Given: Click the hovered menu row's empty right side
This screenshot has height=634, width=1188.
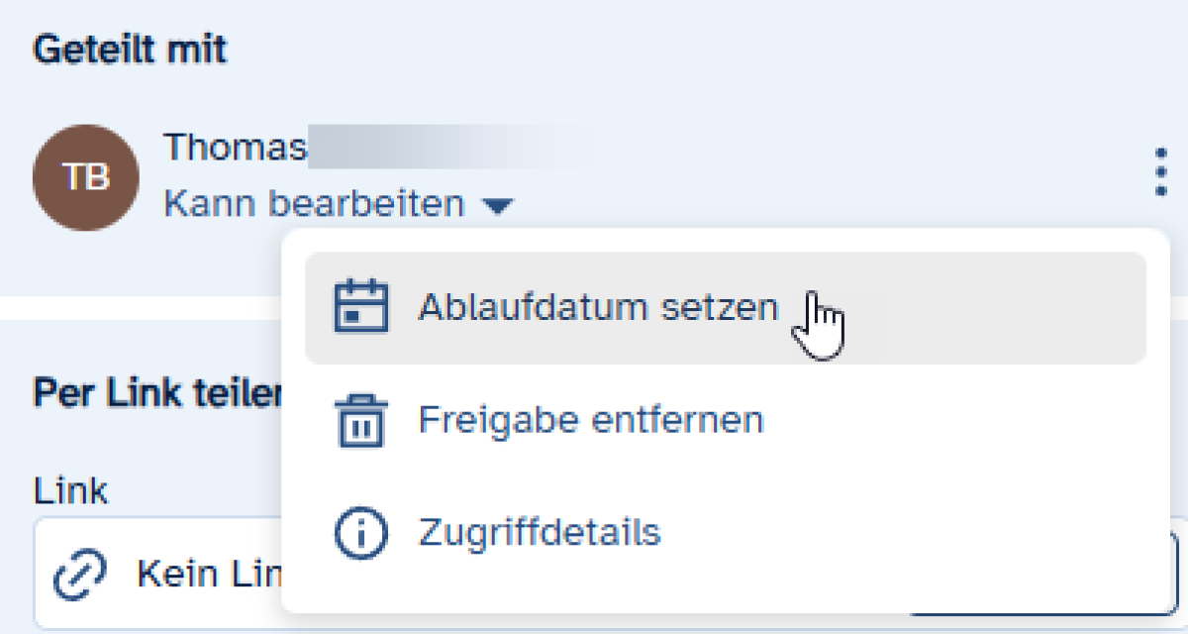Looking at the screenshot, I should 990,308.
